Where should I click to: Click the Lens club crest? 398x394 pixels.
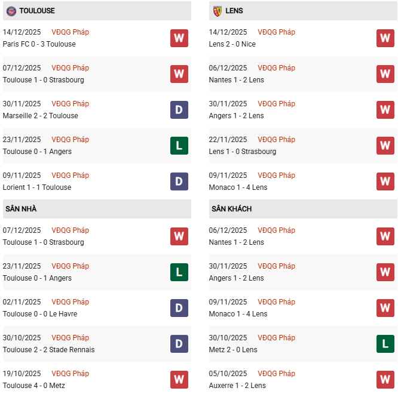(217, 11)
